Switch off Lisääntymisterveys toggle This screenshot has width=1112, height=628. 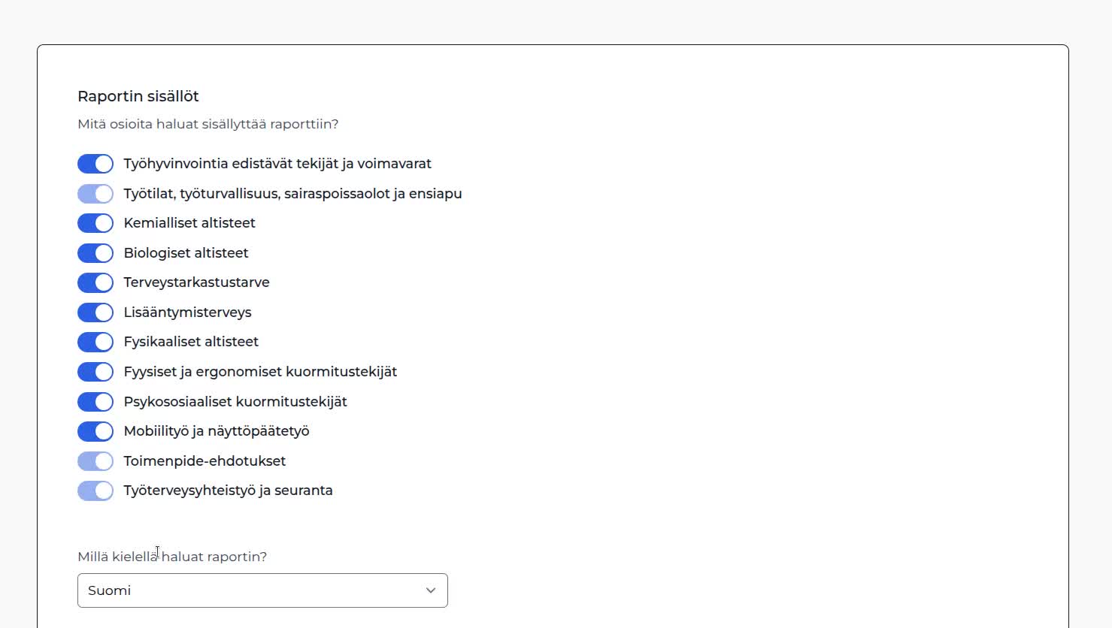(x=95, y=312)
